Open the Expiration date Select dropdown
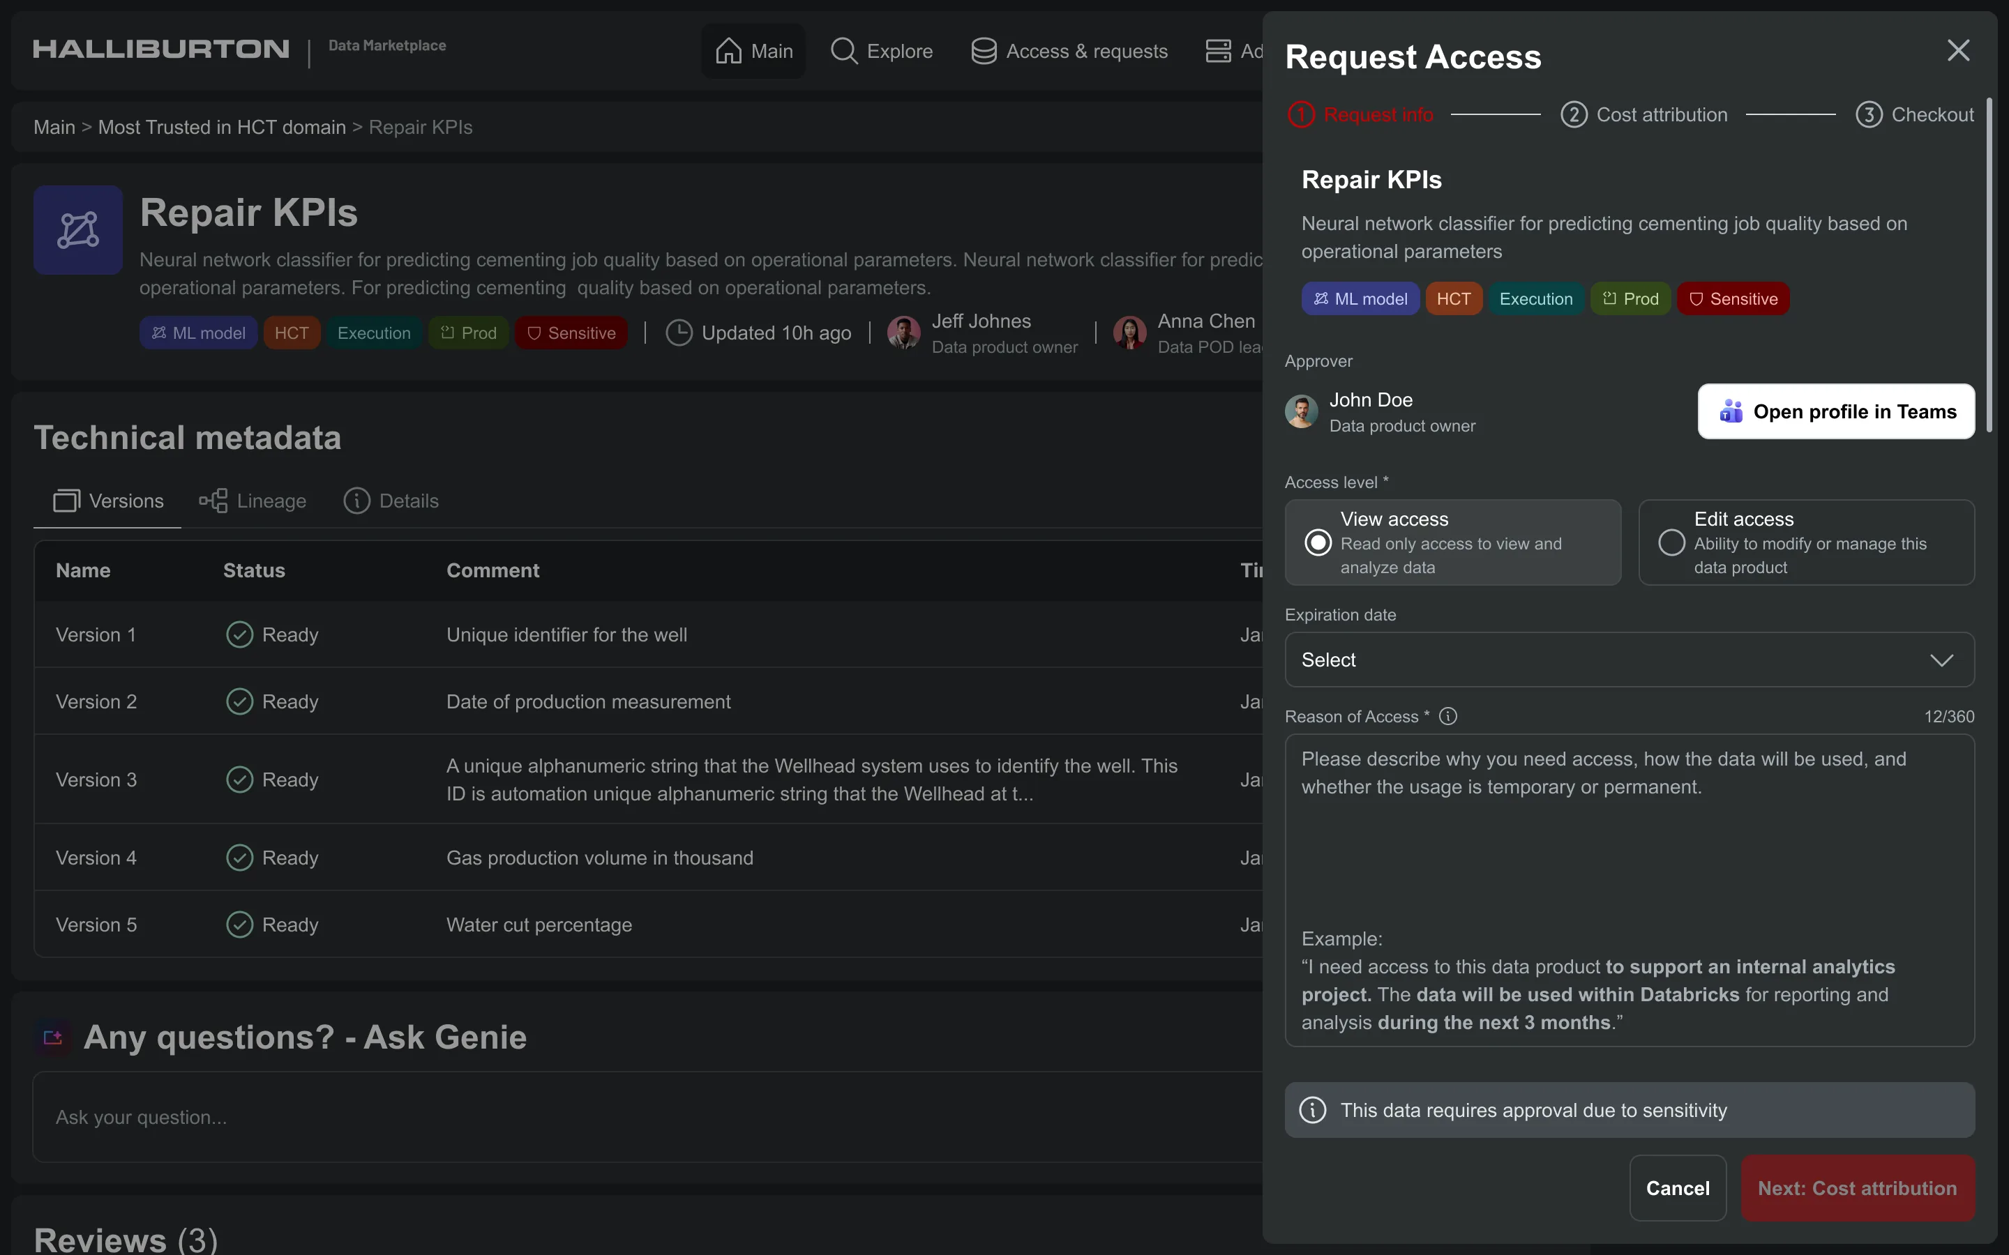The height and width of the screenshot is (1255, 2009). tap(1629, 660)
